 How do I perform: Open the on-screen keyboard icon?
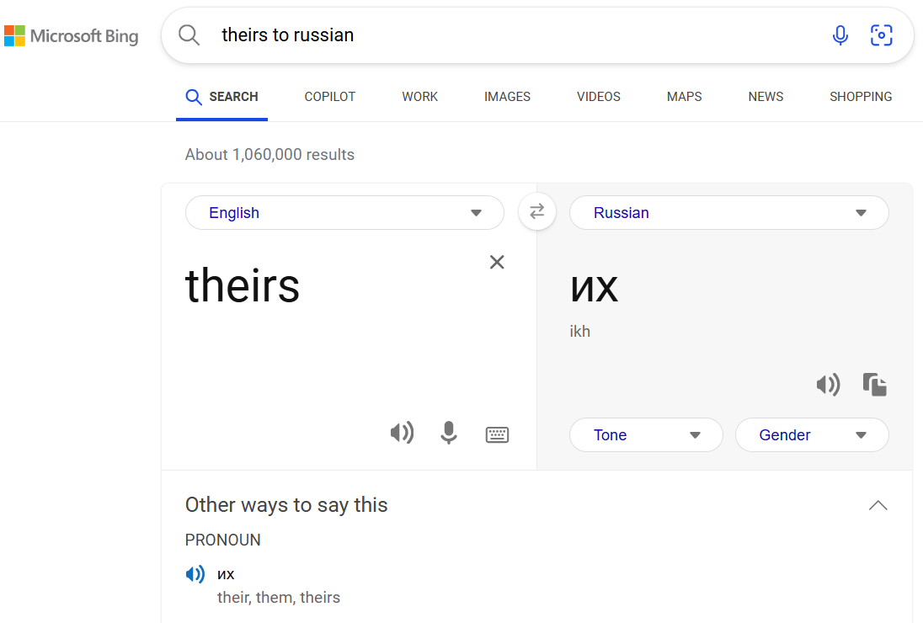pyautogui.click(x=497, y=434)
